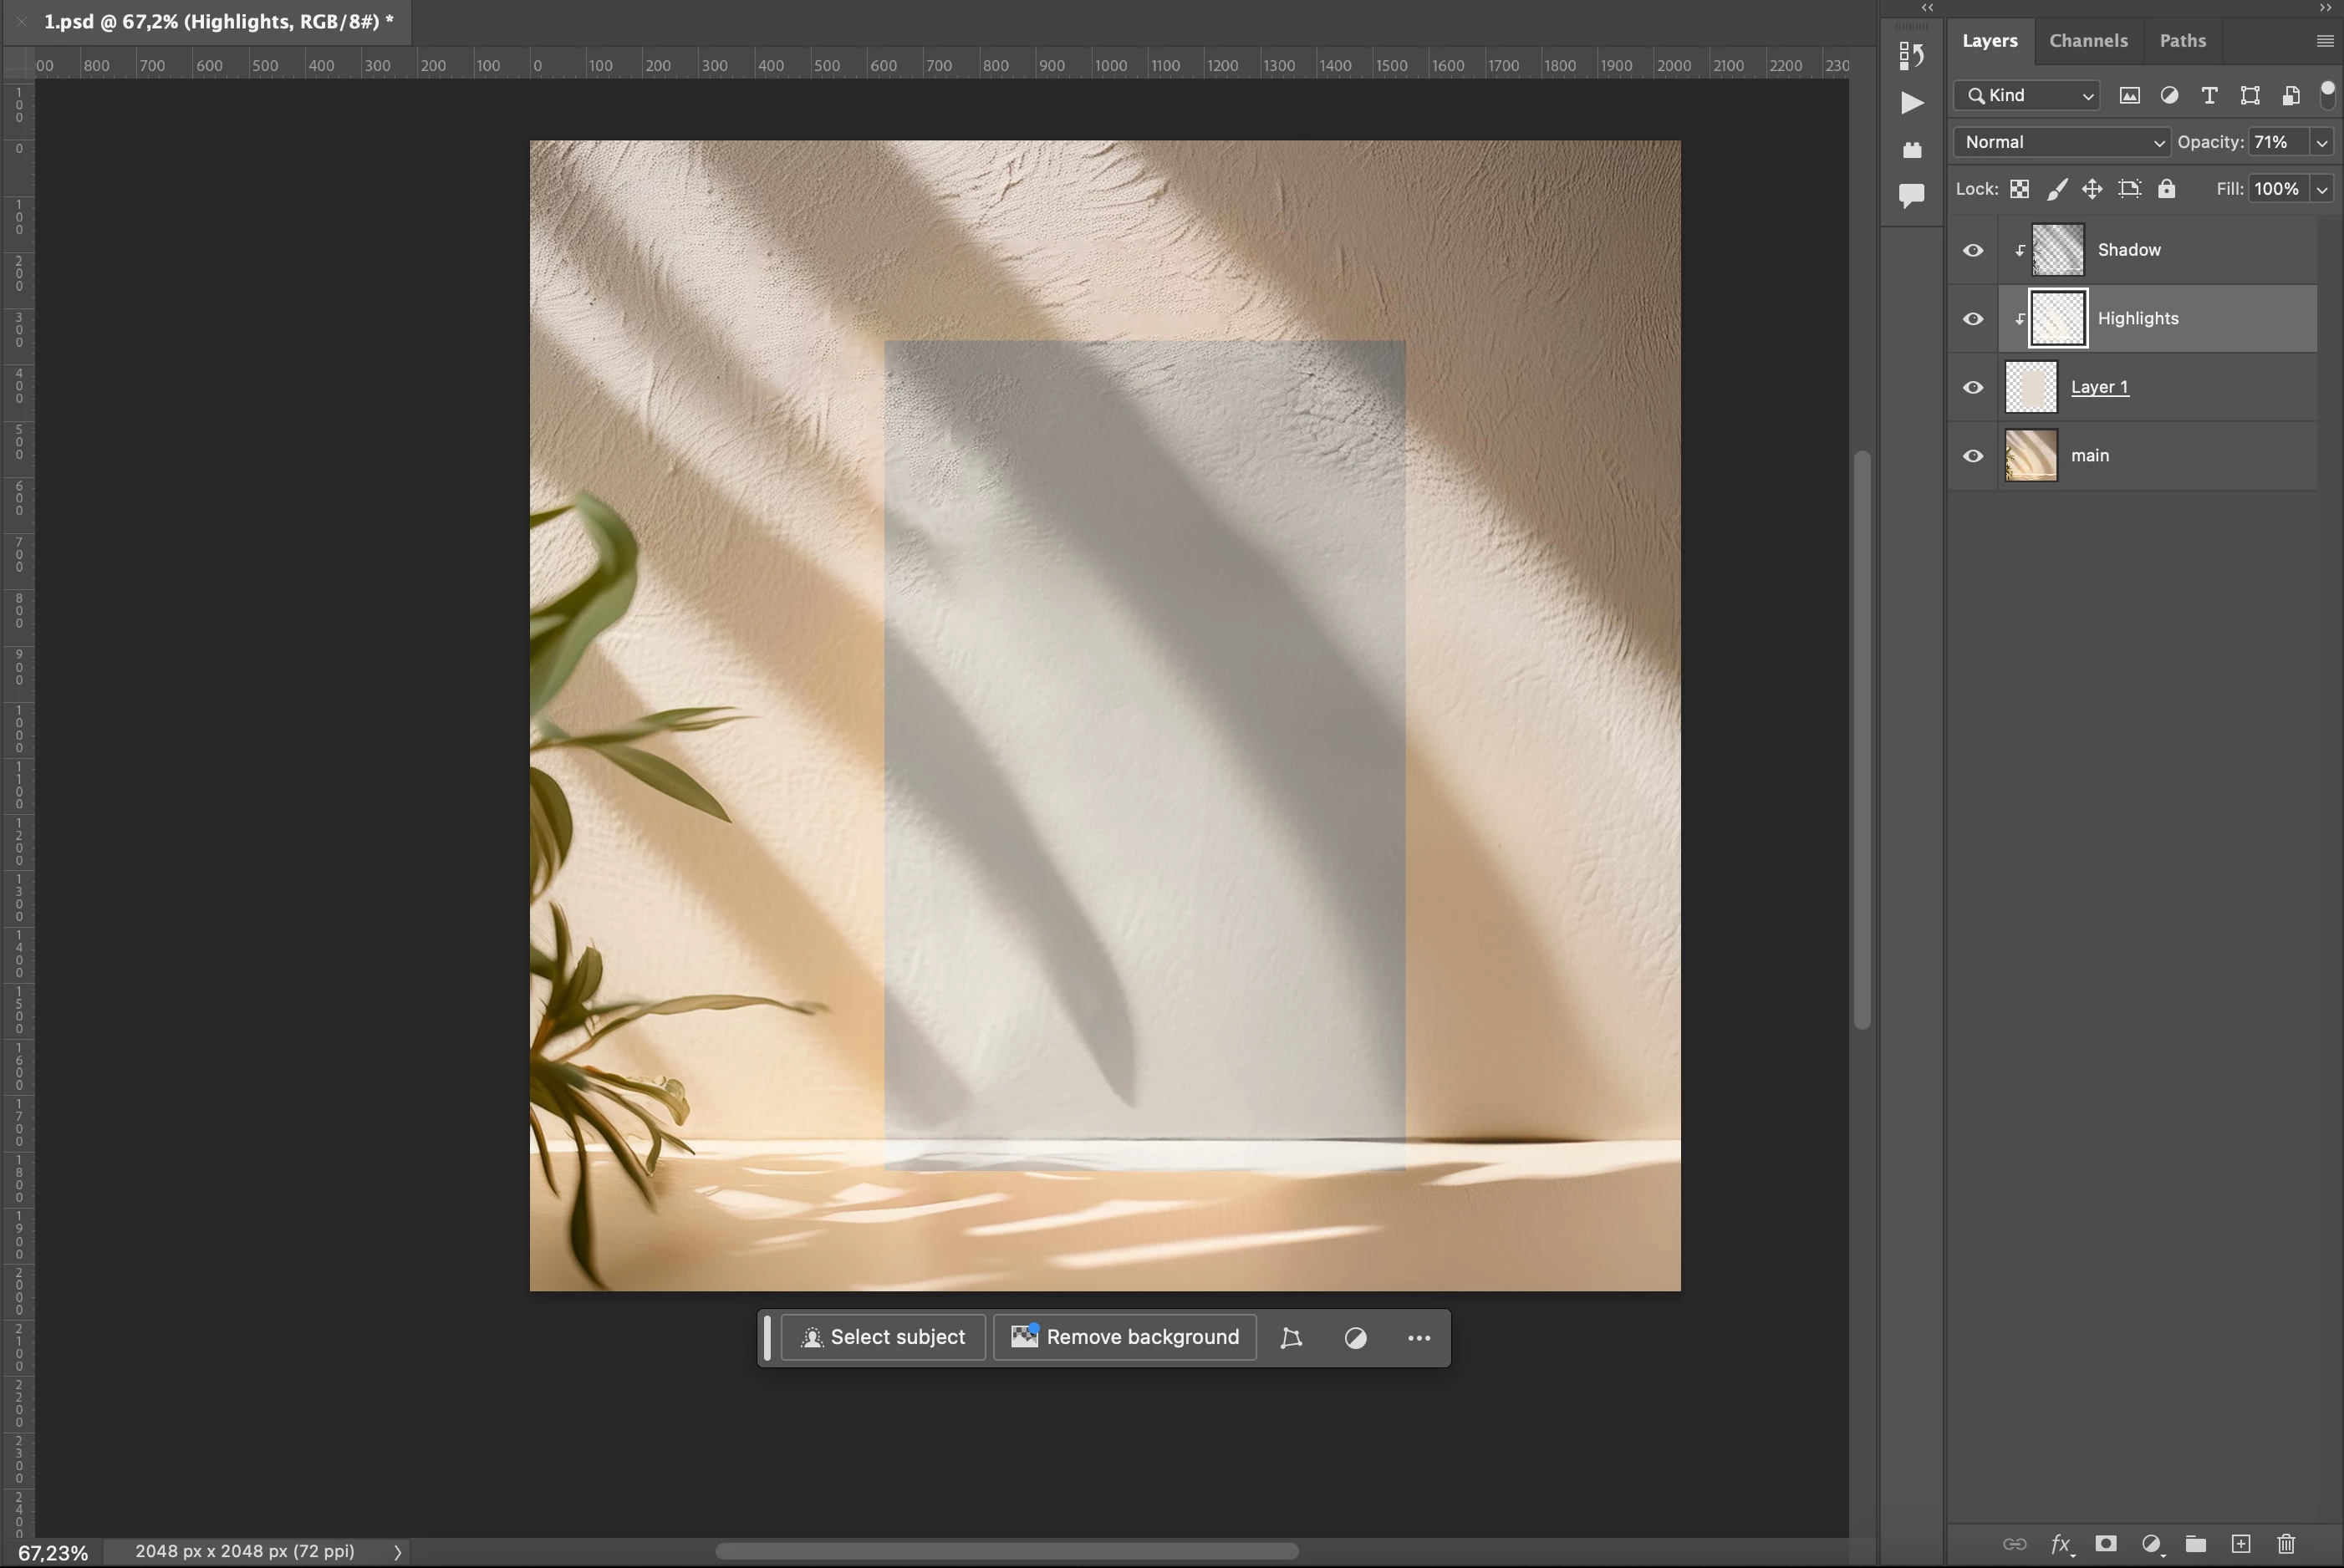This screenshot has height=1568, width=2344.
Task: Create a new group folder
Action: point(2196,1543)
